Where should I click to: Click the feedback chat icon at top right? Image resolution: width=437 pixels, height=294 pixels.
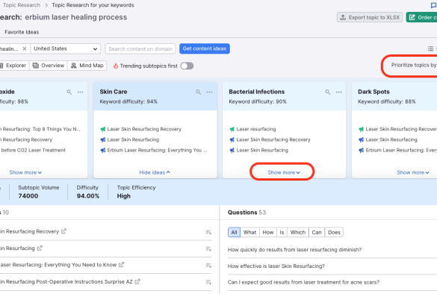click(434, 5)
